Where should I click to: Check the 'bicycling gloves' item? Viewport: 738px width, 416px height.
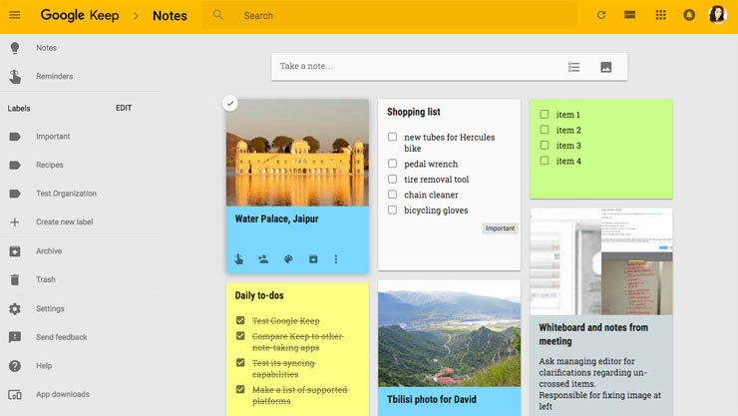(x=392, y=209)
